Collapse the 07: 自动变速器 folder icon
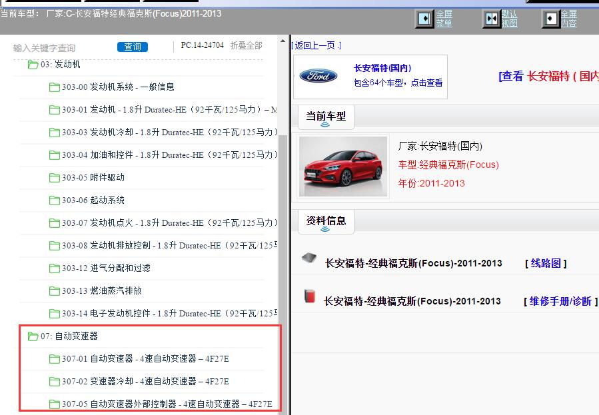This screenshot has height=415, width=599. [x=33, y=336]
